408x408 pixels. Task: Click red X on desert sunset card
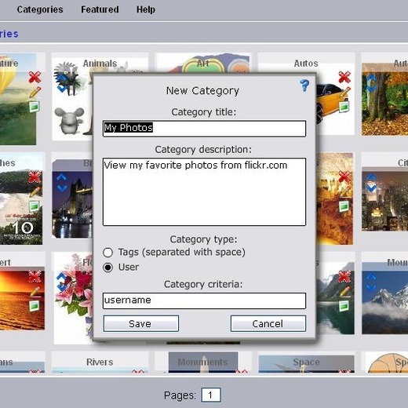point(35,277)
